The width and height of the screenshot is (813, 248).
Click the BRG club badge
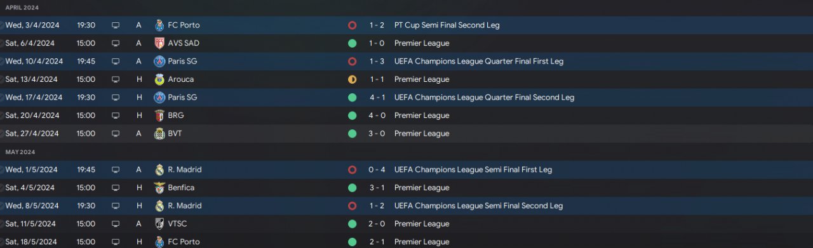[x=159, y=115]
